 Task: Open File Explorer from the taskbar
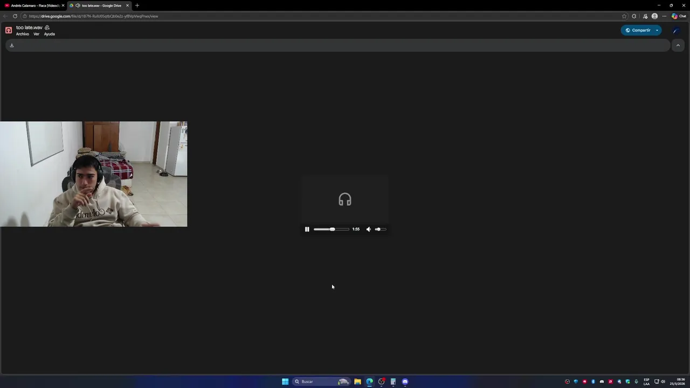(x=357, y=382)
